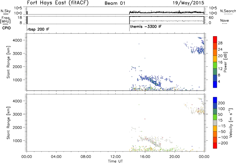
Task: Pick the velocity segment between -50 and -15
Action: point(215,128)
